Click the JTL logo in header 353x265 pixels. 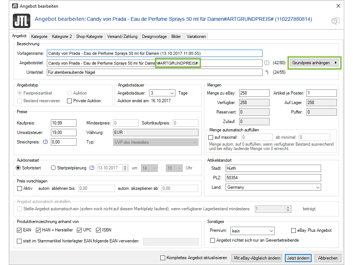click(x=21, y=21)
